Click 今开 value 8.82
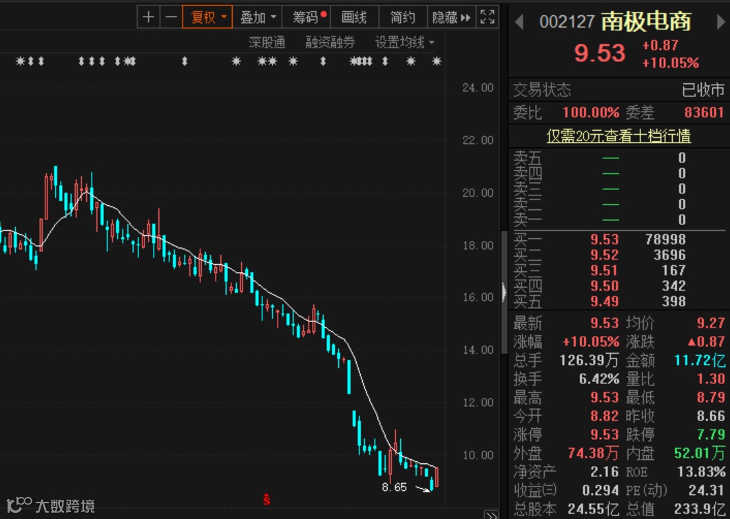The height and width of the screenshot is (519, 730). tap(604, 416)
